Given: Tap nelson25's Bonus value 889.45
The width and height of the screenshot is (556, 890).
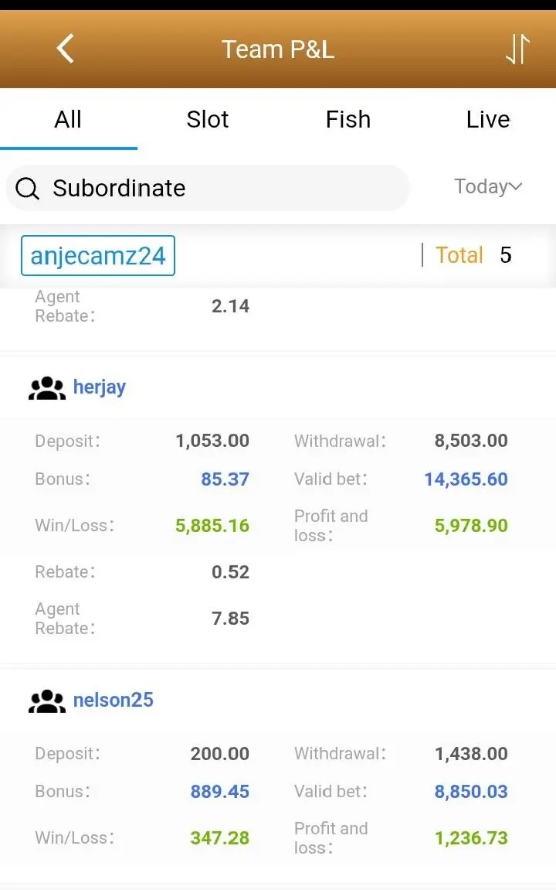Looking at the screenshot, I should (220, 792).
